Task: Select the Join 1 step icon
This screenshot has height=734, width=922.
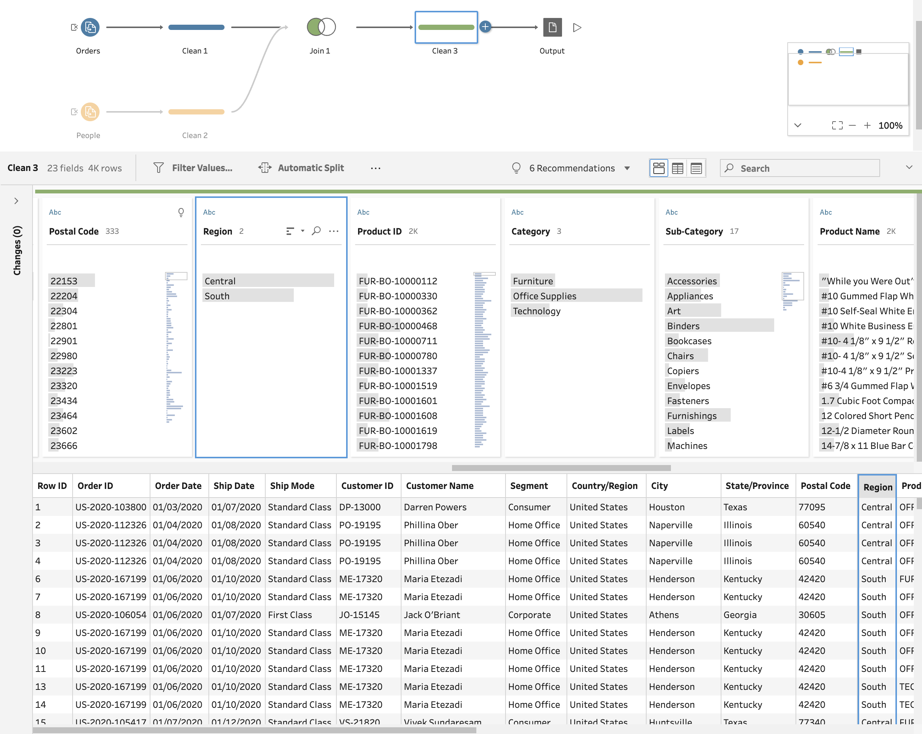Action: tap(321, 27)
